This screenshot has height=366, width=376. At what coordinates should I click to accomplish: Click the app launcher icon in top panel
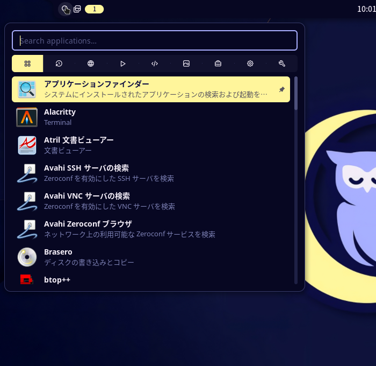click(x=66, y=9)
